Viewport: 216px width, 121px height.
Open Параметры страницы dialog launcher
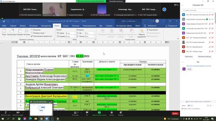click(54, 40)
